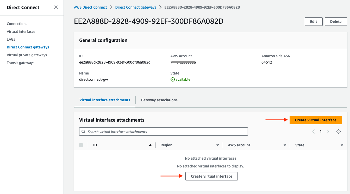Click the Delete gateway button
Viewport: 350px width, 194px height.
(x=336, y=22)
